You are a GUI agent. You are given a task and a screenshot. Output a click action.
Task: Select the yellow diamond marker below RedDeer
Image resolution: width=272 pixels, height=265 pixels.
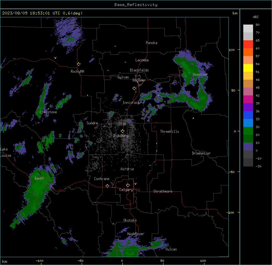134,88
